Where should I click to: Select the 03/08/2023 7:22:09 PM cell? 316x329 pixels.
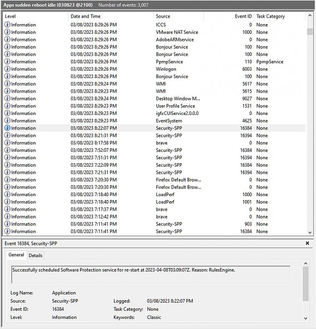(x=94, y=165)
